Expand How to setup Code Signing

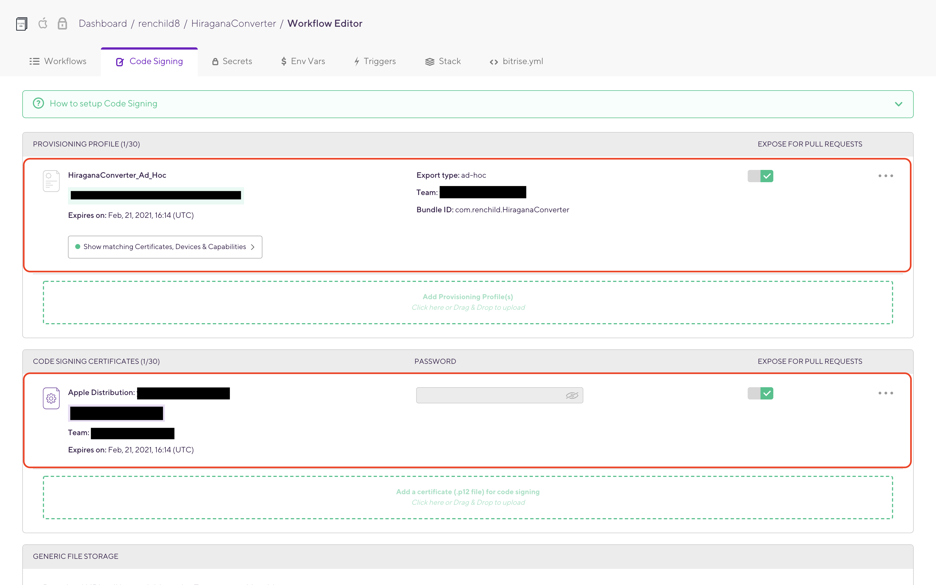click(x=104, y=104)
